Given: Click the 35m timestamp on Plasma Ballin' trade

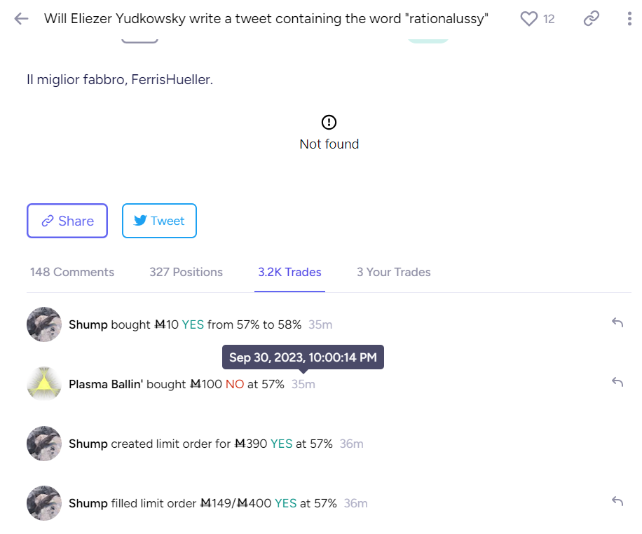Looking at the screenshot, I should (303, 384).
